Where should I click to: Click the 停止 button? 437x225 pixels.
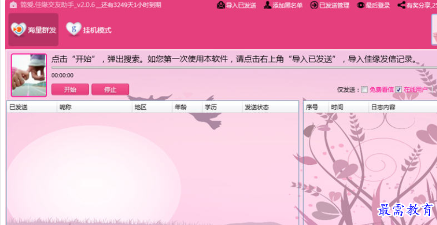[x=110, y=90]
